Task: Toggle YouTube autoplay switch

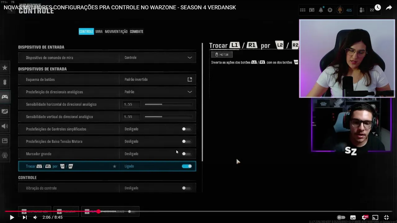Action: (x=341, y=217)
